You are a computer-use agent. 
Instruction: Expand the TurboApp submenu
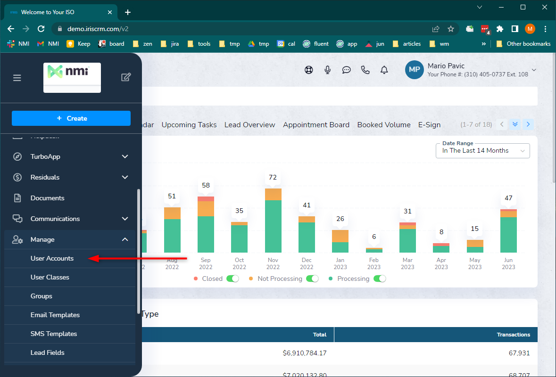125,156
